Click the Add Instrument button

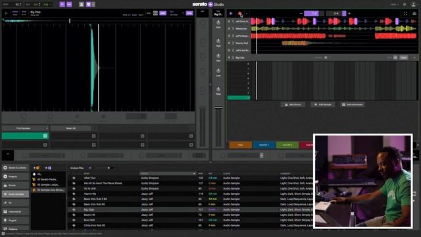[353, 105]
